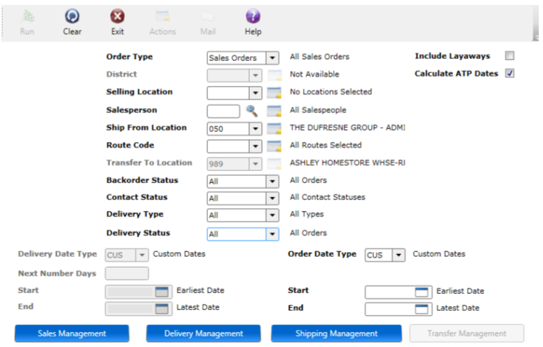The width and height of the screenshot is (543, 347).
Task: Expand the Order Date Type dropdown
Action: click(x=399, y=255)
